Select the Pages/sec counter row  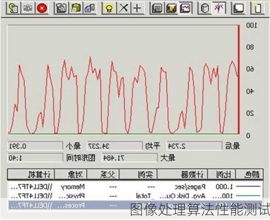click(135, 187)
